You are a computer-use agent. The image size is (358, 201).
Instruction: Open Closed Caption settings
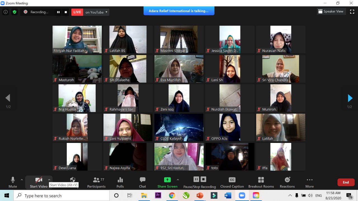click(232, 182)
